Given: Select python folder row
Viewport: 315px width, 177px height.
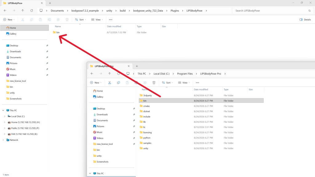Looking at the screenshot, I should point(201,138).
